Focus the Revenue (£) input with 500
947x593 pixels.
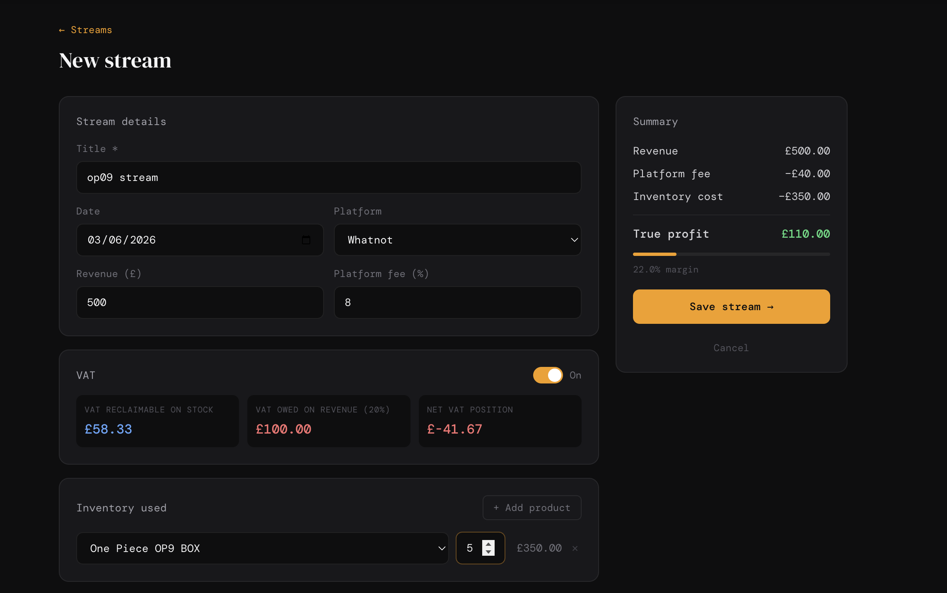(x=200, y=302)
